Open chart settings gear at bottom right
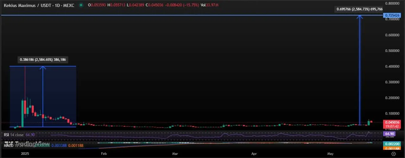The height and width of the screenshot is (158, 405). pos(393,154)
